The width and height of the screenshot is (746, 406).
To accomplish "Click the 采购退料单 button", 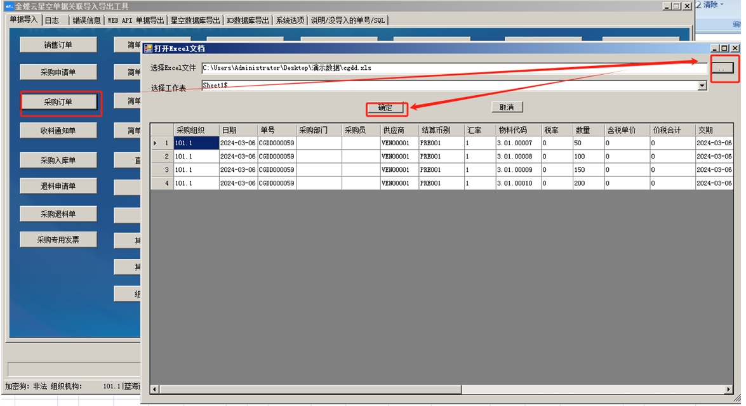I will click(x=58, y=214).
